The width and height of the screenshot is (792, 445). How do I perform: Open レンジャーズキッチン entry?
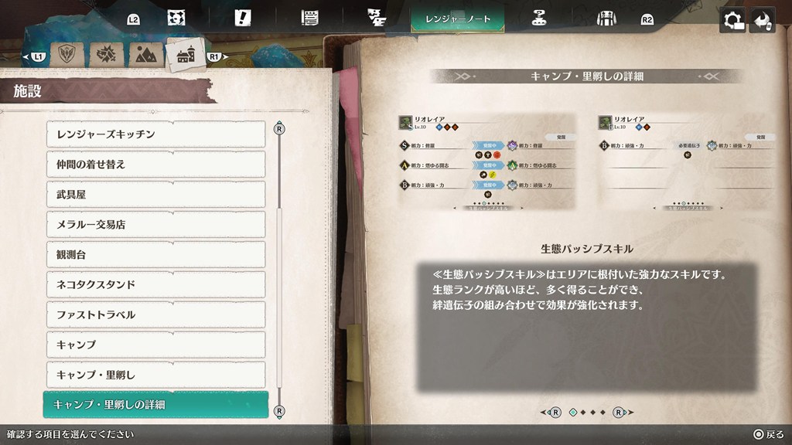pyautogui.click(x=155, y=134)
